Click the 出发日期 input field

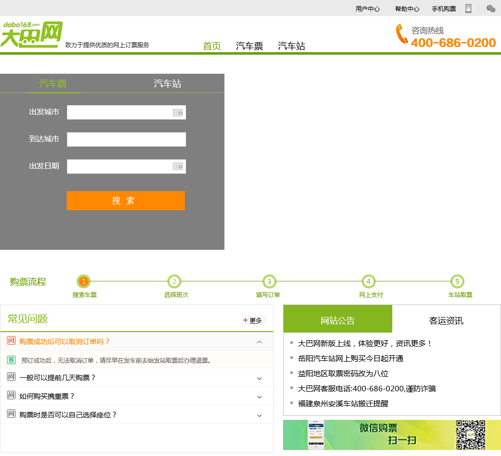tap(127, 167)
